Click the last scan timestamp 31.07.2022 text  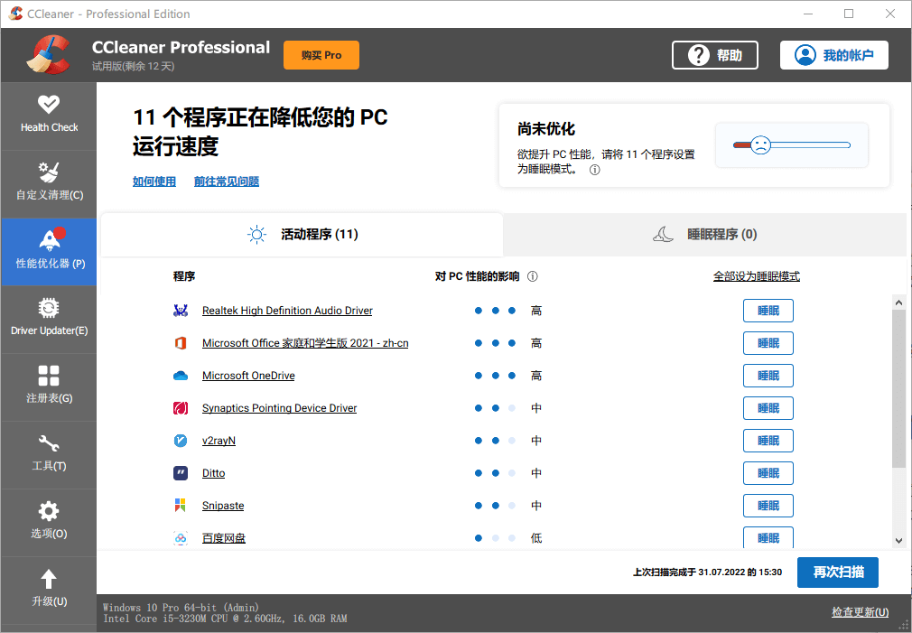707,572
